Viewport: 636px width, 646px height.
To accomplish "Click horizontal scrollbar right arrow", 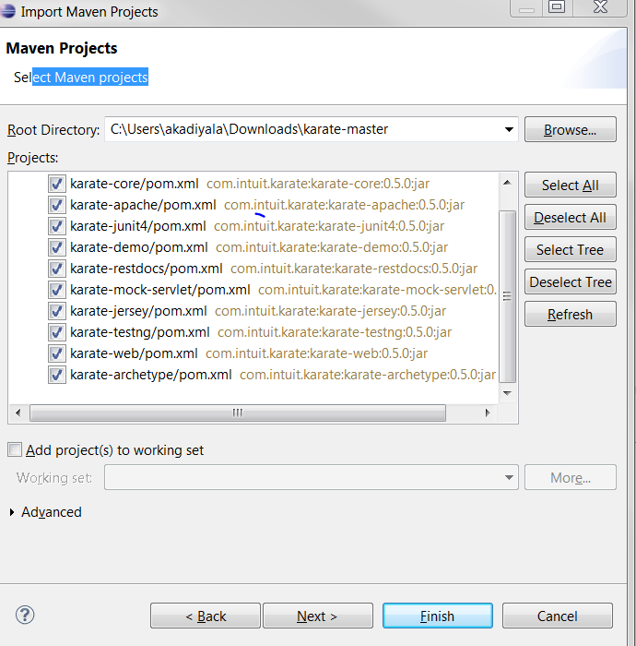I will point(488,413).
